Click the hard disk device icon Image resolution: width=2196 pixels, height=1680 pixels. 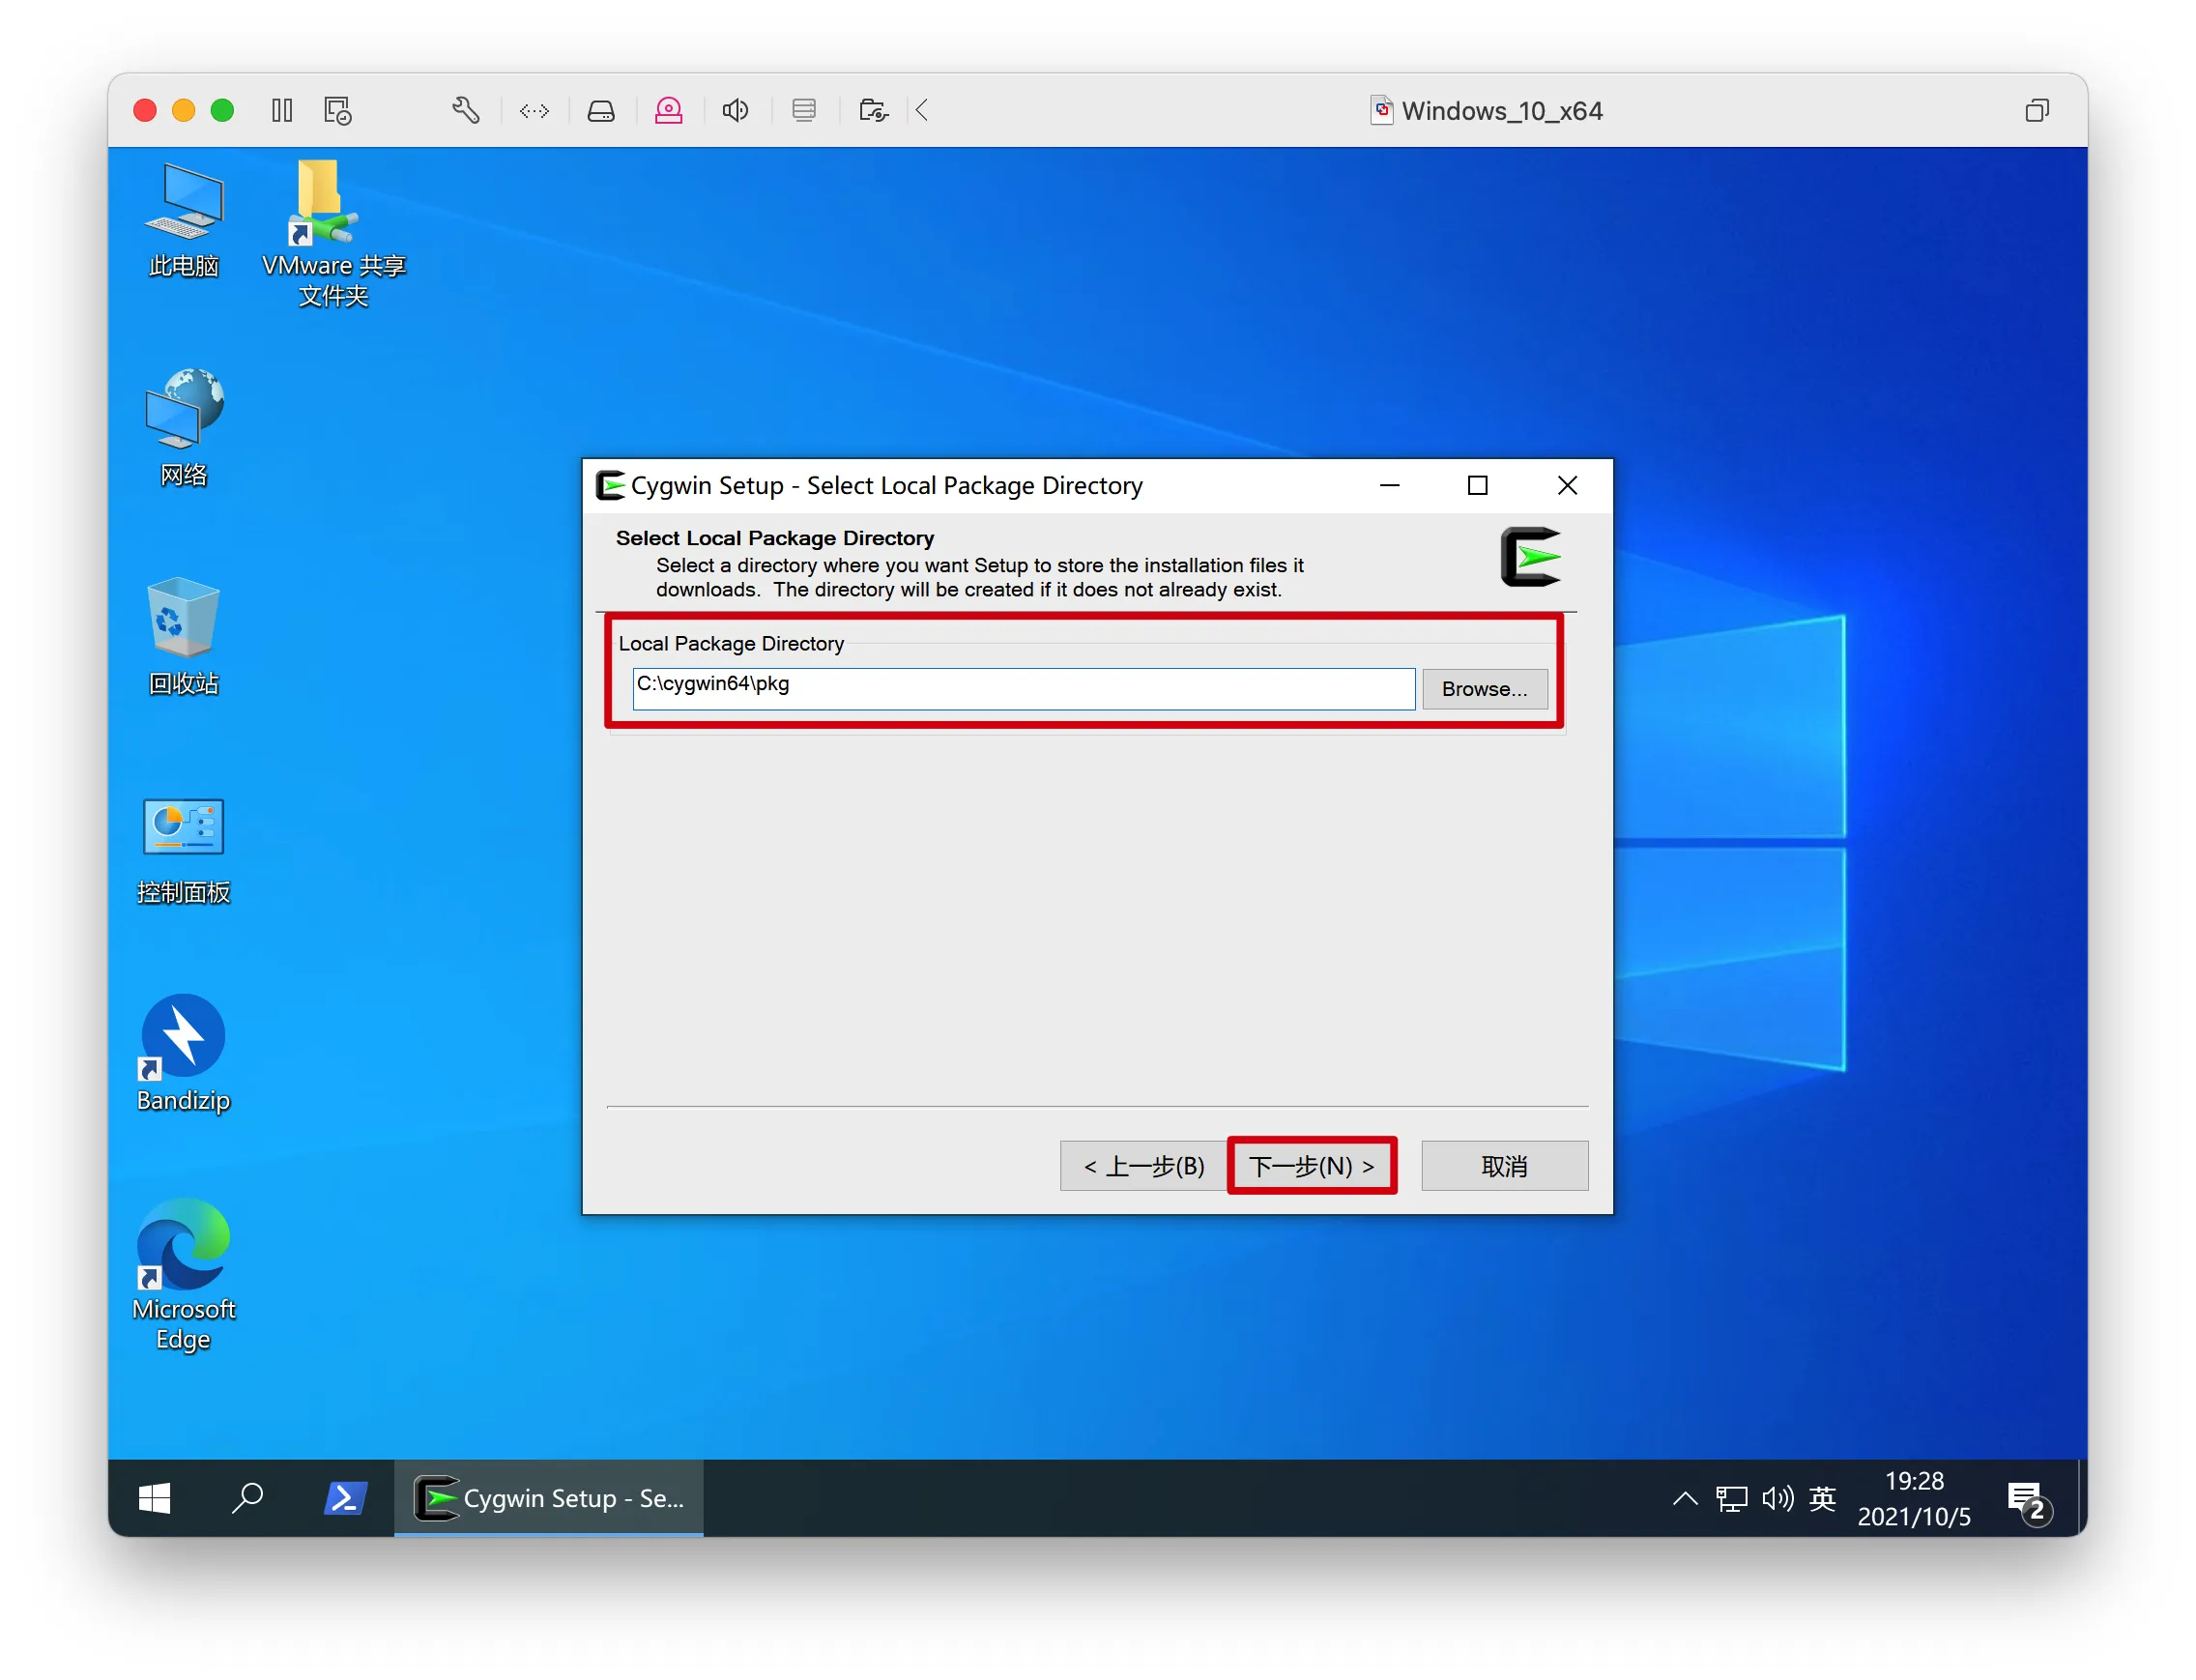[x=601, y=110]
